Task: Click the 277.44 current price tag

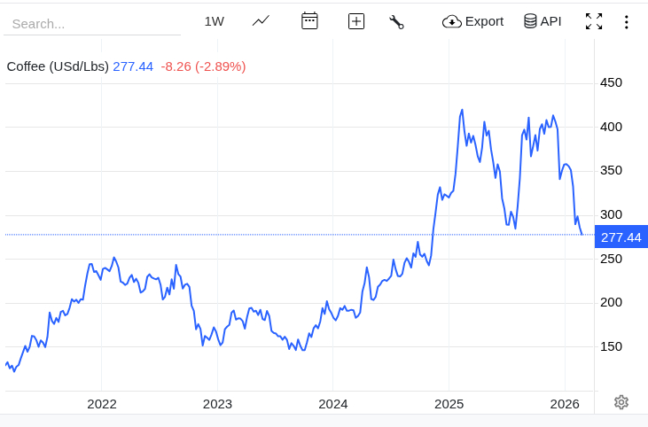Action: pos(621,237)
